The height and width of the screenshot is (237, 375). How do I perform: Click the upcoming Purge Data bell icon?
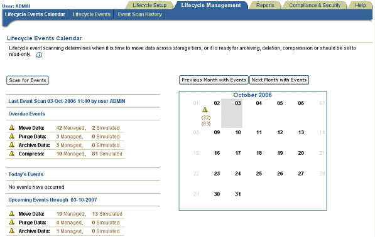click(x=12, y=222)
